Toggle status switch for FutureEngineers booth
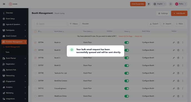The height and width of the screenshot is (102, 191). click(127, 88)
